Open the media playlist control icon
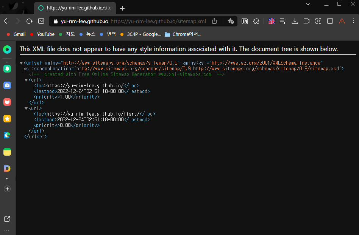The width and height of the screenshot is (359, 235). click(x=283, y=21)
